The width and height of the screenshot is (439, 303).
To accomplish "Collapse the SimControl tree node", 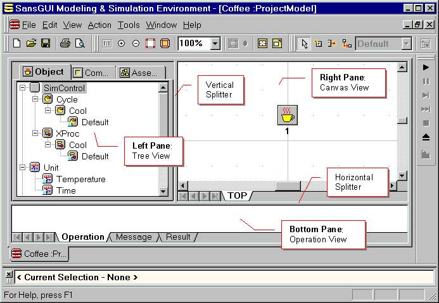I will (23, 88).
